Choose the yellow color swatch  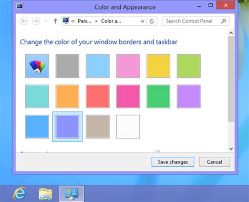click(158, 66)
